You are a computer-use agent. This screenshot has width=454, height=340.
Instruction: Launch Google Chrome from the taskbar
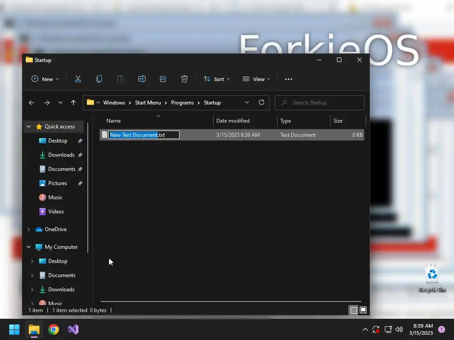[x=54, y=329]
